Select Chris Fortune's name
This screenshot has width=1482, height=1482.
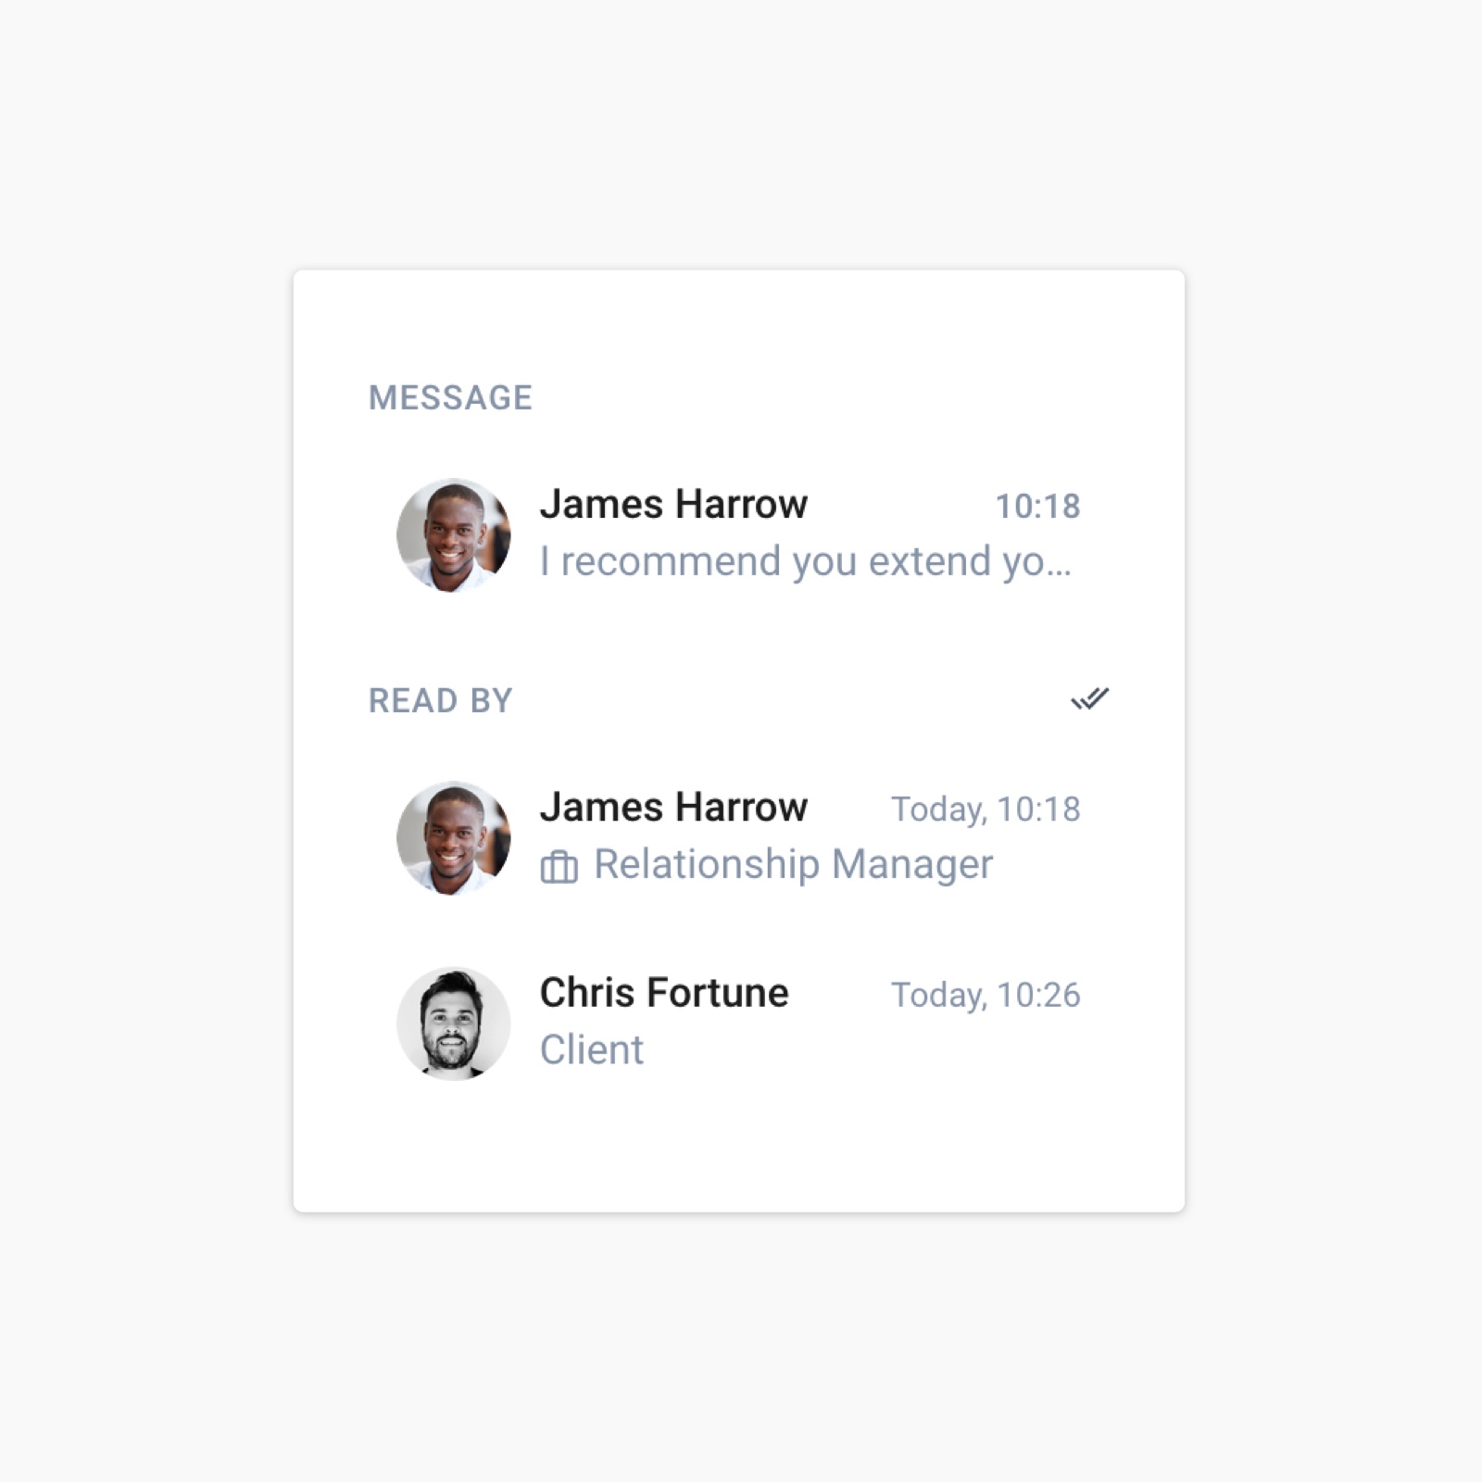coord(664,993)
